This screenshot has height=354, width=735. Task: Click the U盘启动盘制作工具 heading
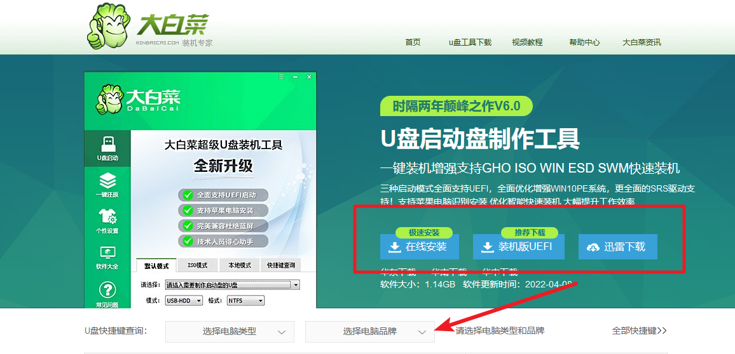[x=480, y=139]
